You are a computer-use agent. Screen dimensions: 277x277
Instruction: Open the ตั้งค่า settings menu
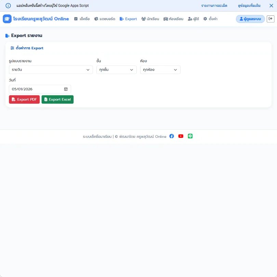pyautogui.click(x=210, y=19)
